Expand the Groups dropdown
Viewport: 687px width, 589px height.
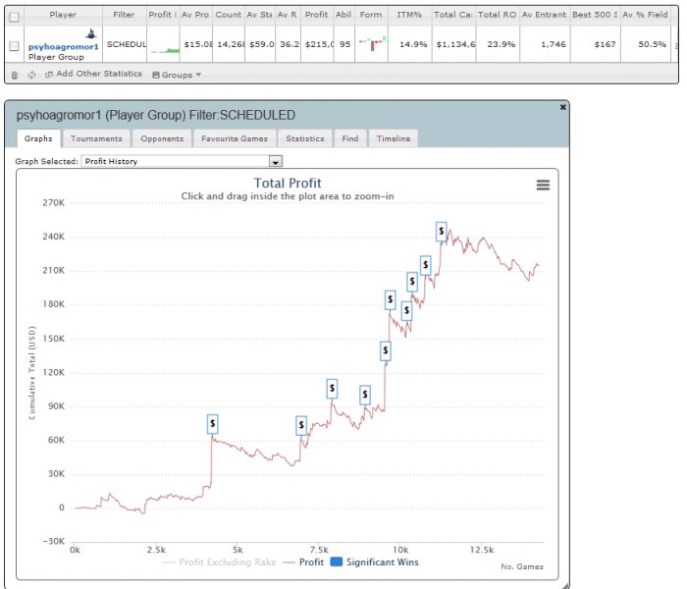coord(178,75)
